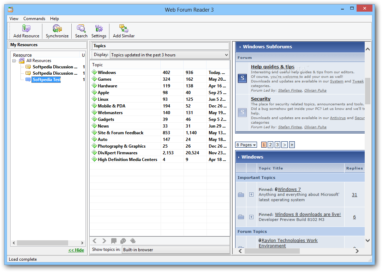The height and width of the screenshot is (272, 382).
Task: Open the Antivirus category link
Action: point(338,118)
